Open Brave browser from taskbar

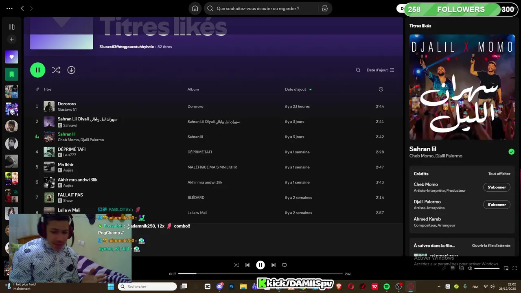(339, 286)
